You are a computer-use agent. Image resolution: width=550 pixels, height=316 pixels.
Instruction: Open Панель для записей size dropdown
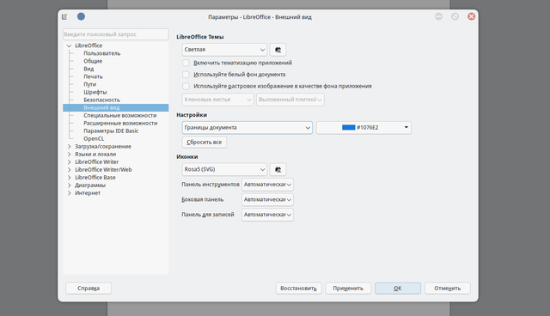(267, 215)
